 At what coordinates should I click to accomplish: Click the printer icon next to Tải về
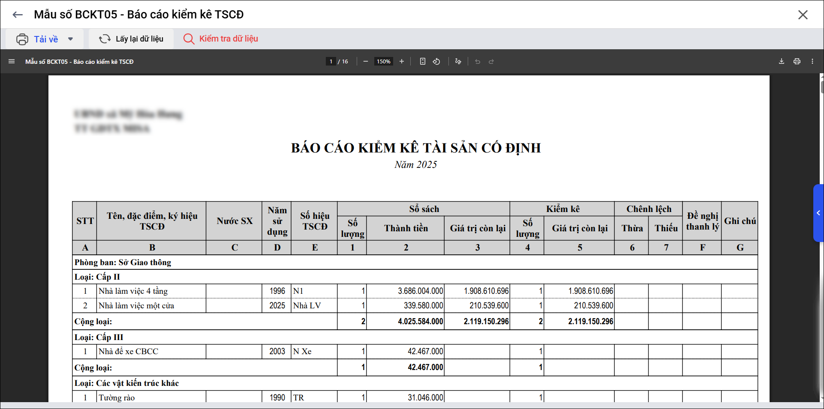22,39
